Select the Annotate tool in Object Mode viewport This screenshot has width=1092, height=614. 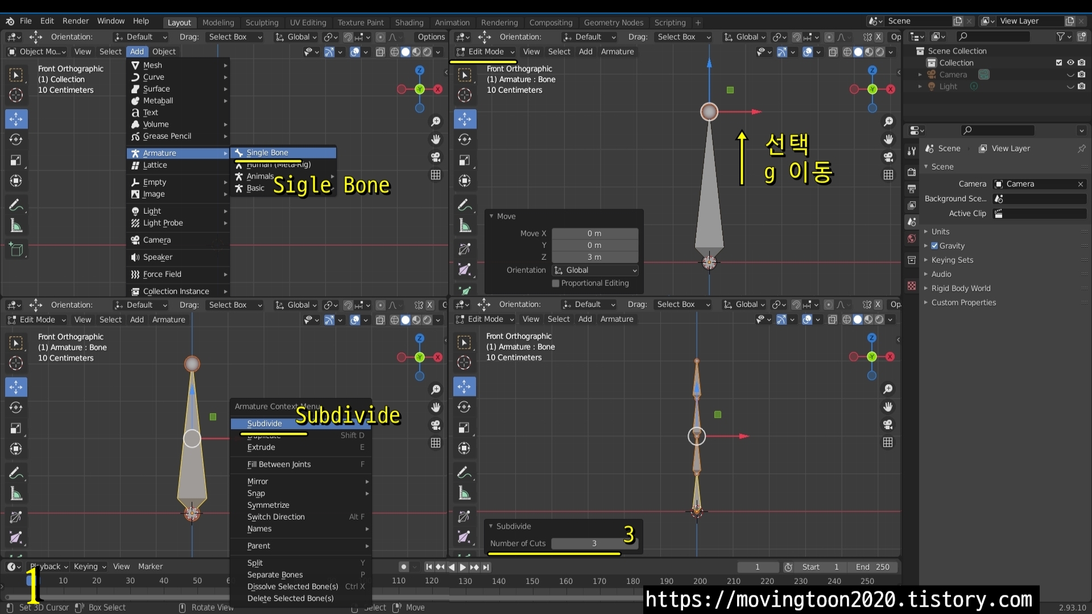pyautogui.click(x=16, y=205)
